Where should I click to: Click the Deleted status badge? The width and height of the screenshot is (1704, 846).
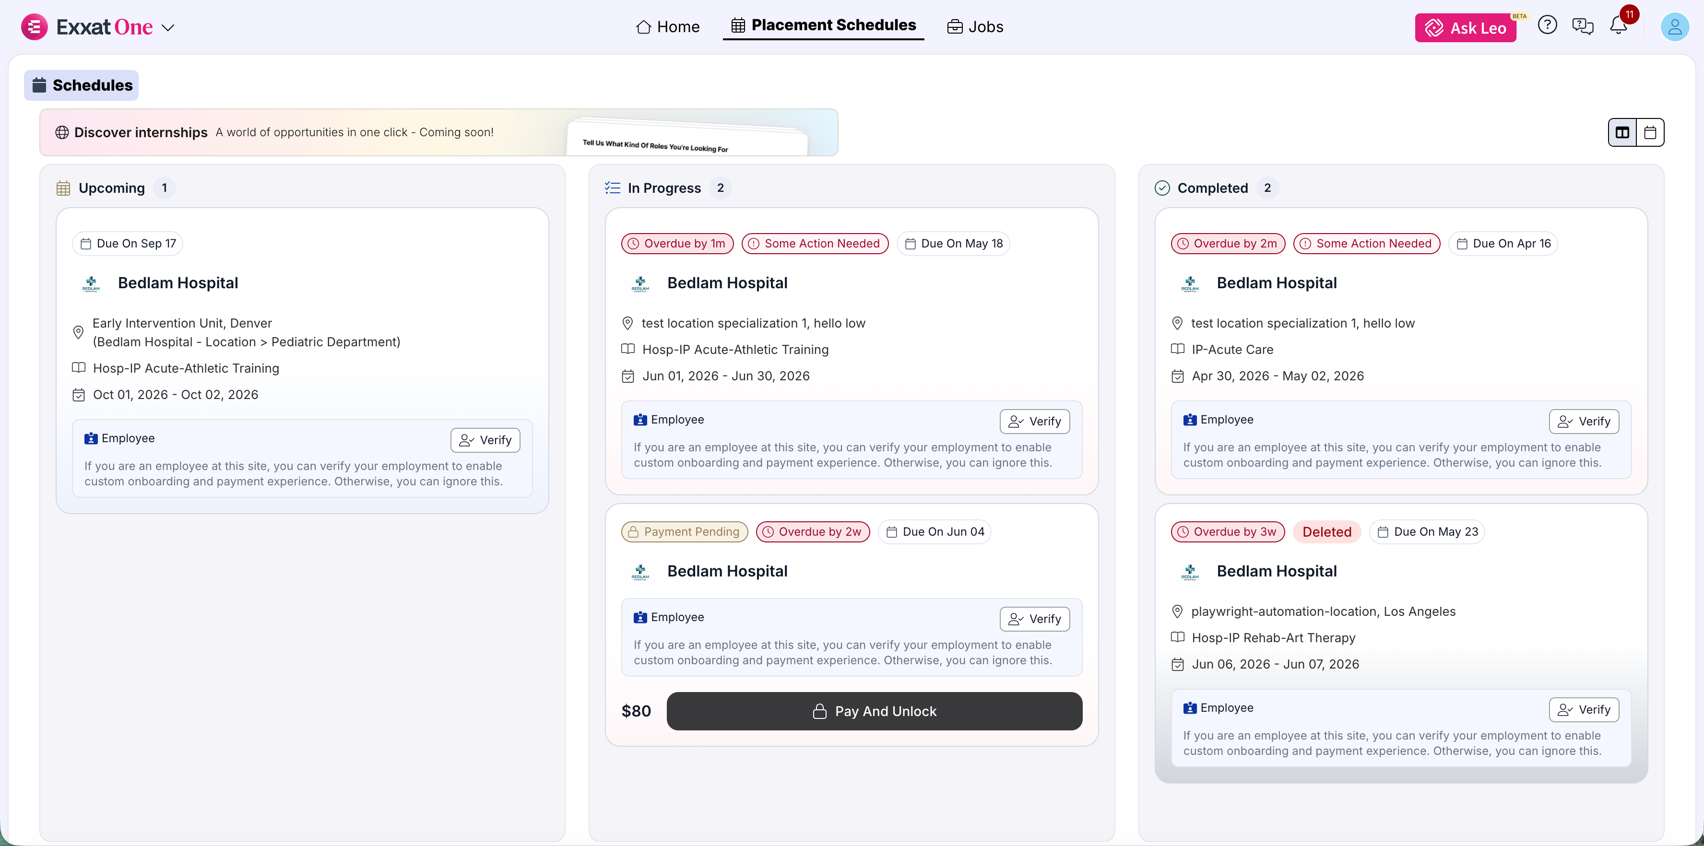pyautogui.click(x=1327, y=532)
